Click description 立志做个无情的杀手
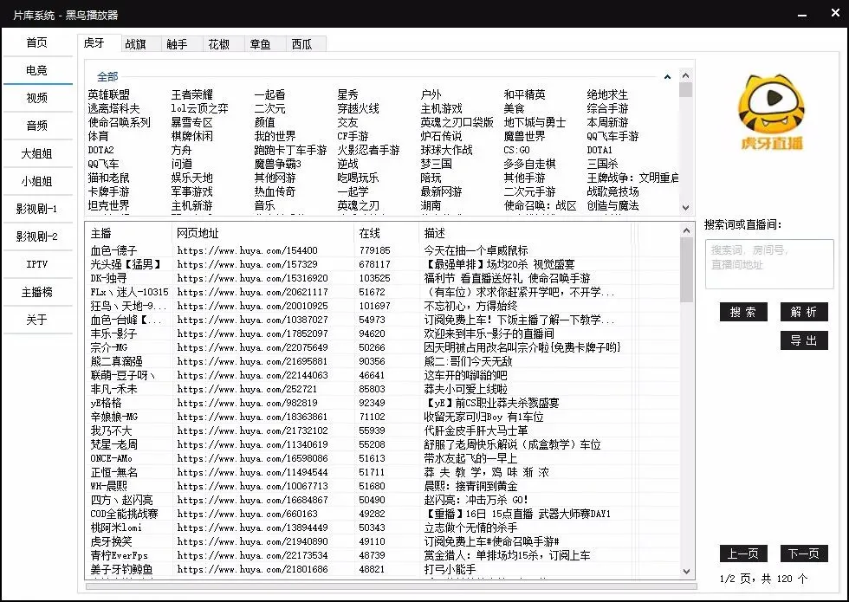Screen dimensions: 849x602 (470, 528)
